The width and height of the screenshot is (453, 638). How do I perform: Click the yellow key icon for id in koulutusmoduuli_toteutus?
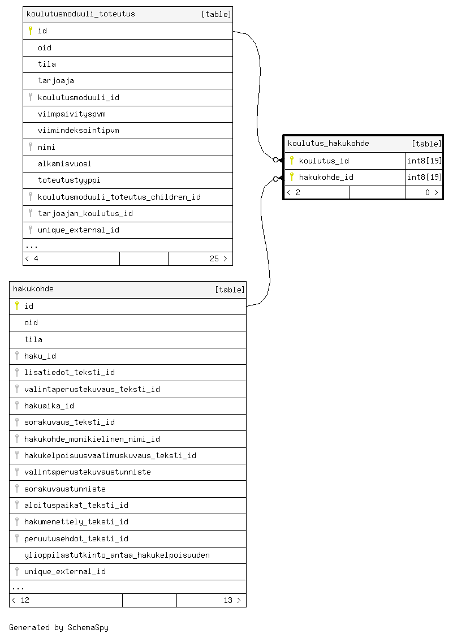coord(31,31)
